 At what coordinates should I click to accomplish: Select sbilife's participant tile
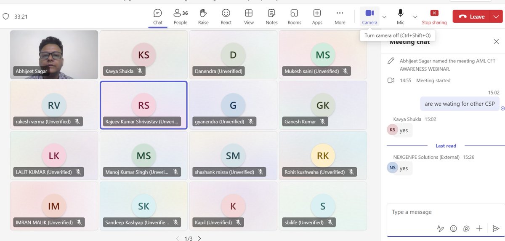(x=323, y=206)
